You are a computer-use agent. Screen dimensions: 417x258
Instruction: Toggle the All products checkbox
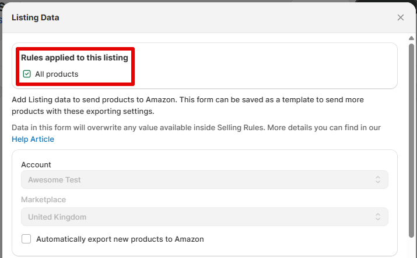(x=27, y=74)
